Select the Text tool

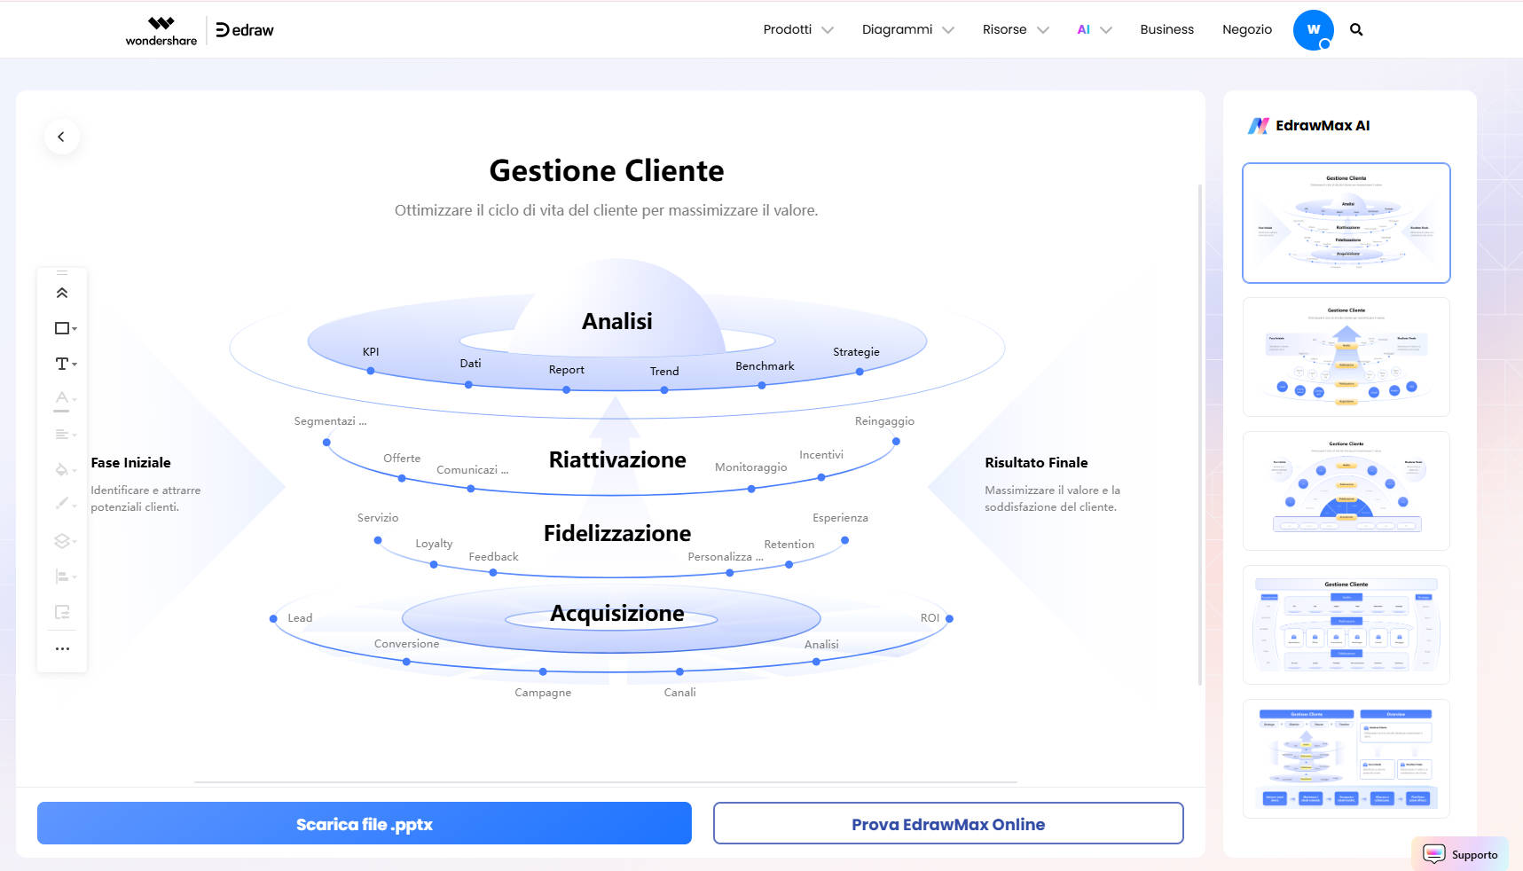click(66, 364)
